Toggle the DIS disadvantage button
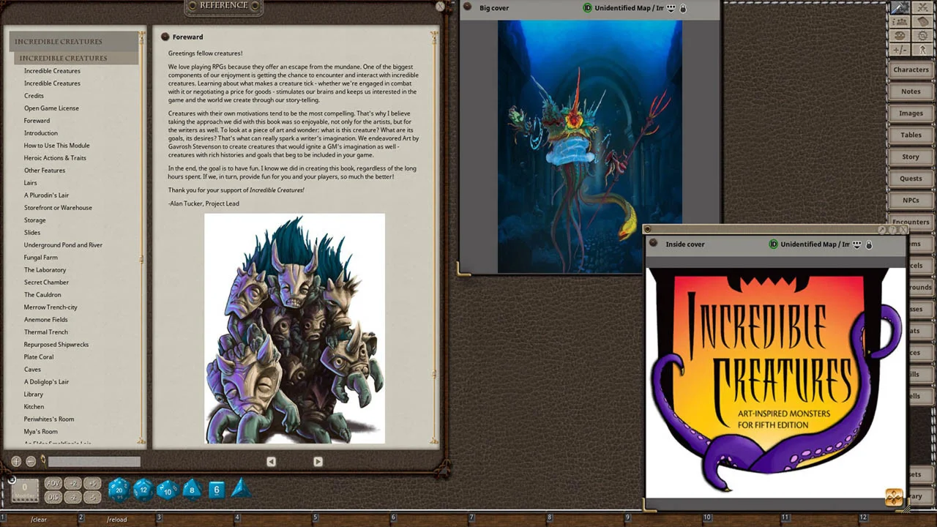Viewport: 937px width, 527px height. (x=53, y=497)
